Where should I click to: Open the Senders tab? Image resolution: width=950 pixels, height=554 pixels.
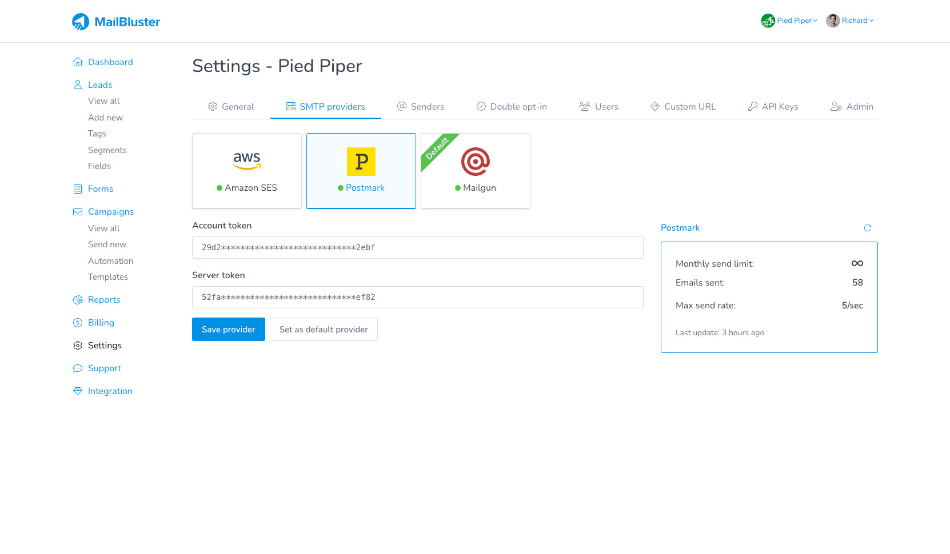[x=421, y=106]
